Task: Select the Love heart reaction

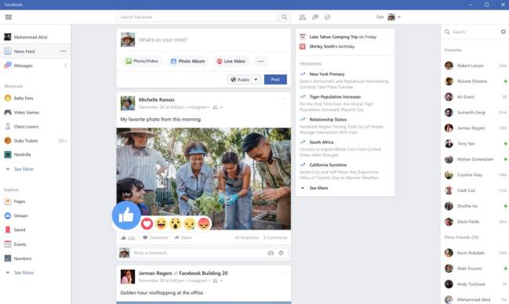Action: click(x=147, y=223)
